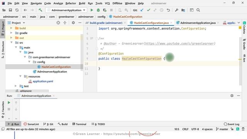Open settings via the wrench icon
Viewport: 247px width, 139px height.
tap(177, 10)
